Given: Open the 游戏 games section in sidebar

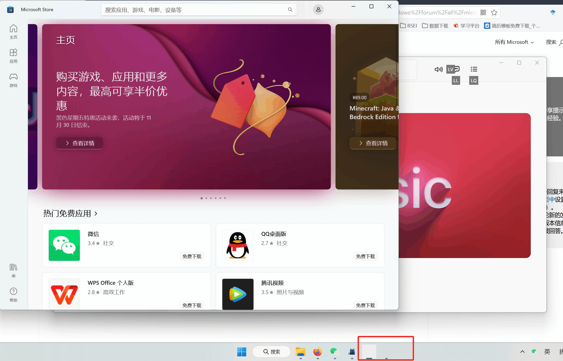Looking at the screenshot, I should pyautogui.click(x=14, y=80).
